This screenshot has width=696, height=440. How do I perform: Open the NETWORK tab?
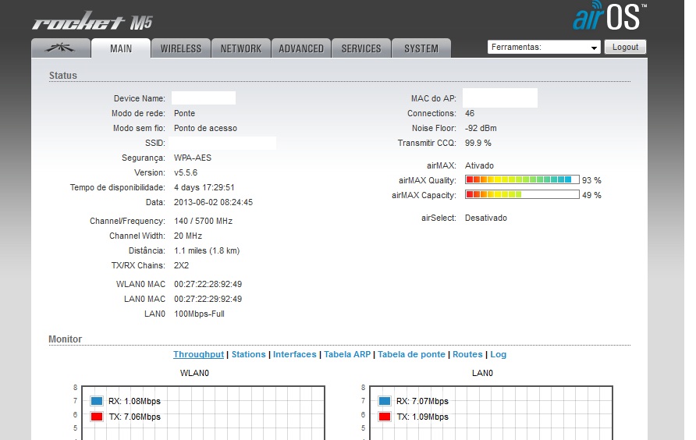241,48
